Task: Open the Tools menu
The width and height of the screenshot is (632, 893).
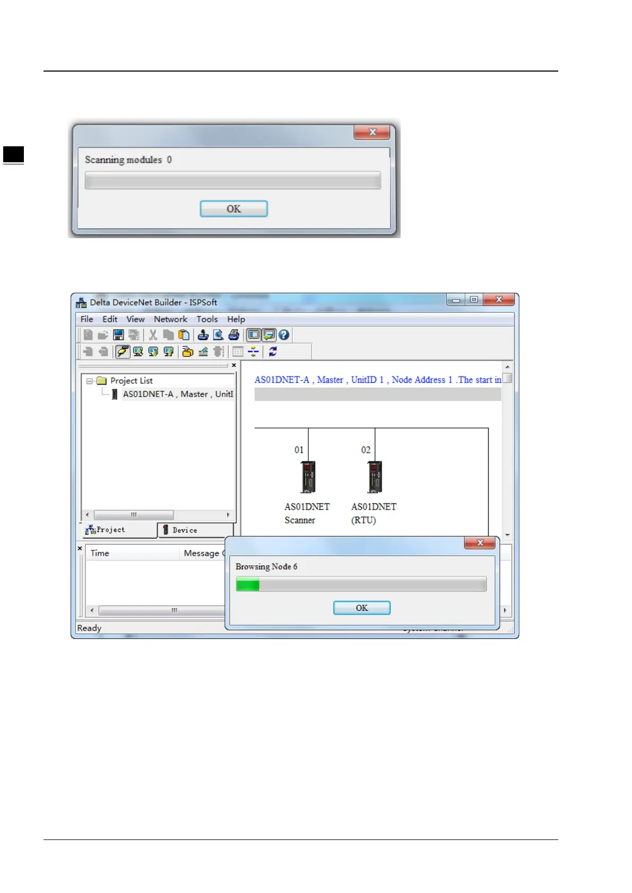Action: coord(207,319)
